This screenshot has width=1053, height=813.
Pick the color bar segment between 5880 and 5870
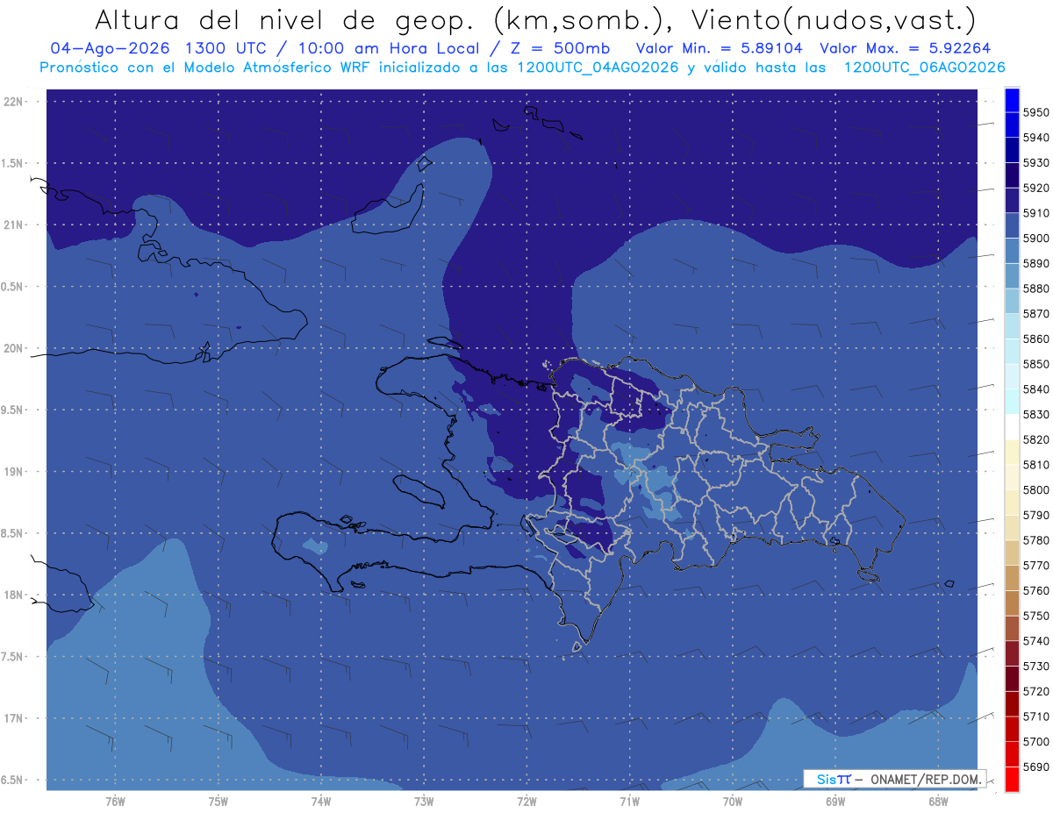[x=1011, y=301]
